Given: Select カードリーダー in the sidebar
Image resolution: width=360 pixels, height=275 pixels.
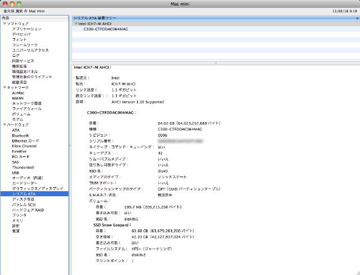Looking at the screenshot, I should click(25, 183).
